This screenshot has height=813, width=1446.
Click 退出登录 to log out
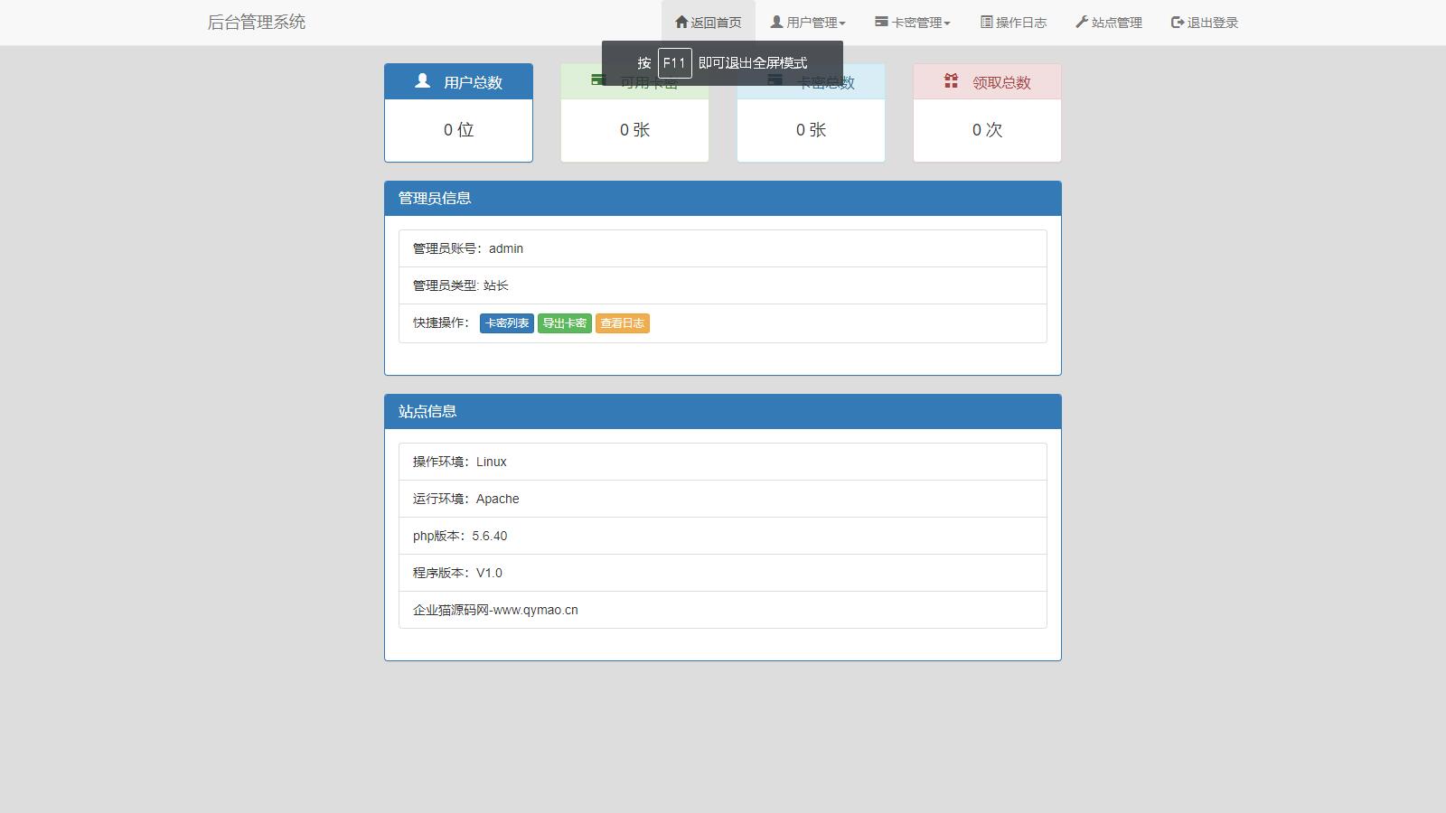tap(1204, 22)
